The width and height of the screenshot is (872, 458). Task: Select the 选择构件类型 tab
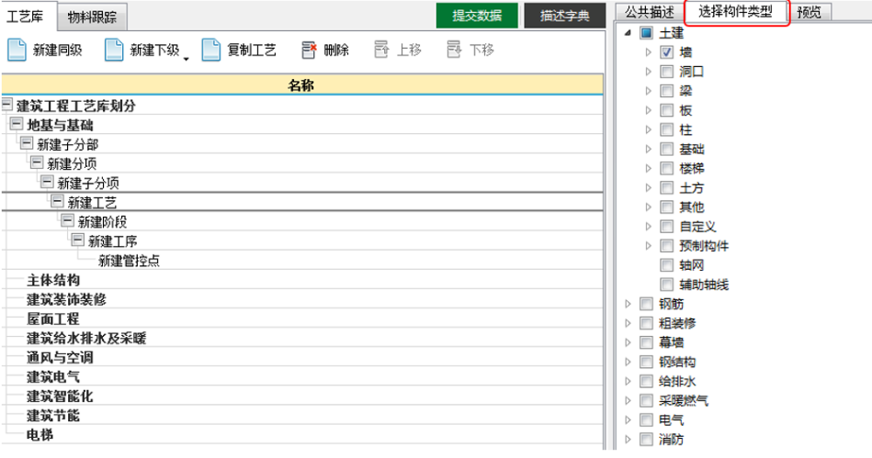pos(736,12)
